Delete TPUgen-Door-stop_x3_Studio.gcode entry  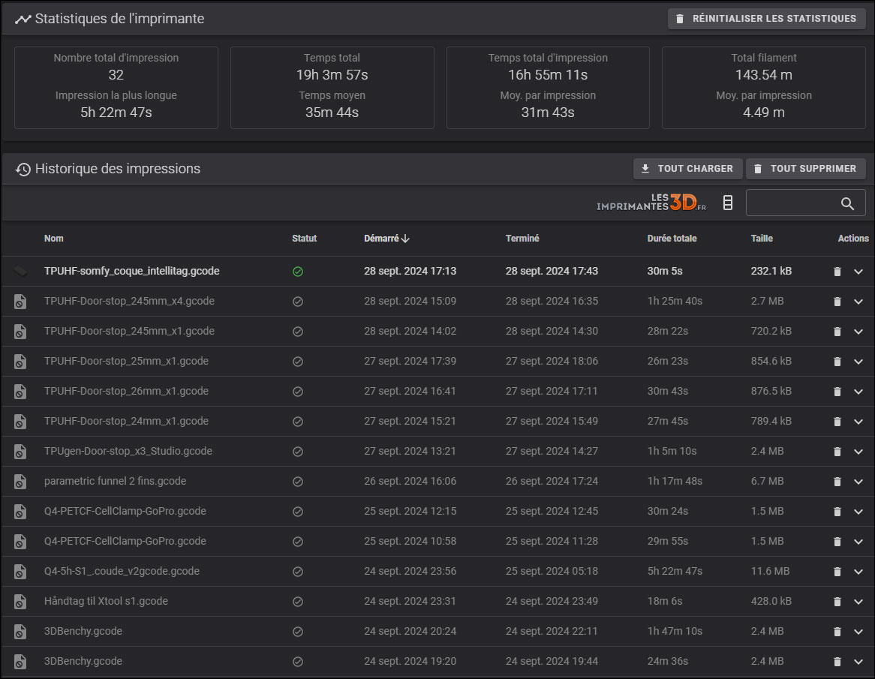click(837, 452)
